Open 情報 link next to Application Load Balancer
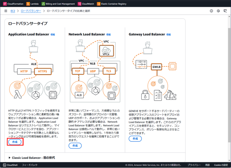This screenshot has height=168, width=231. pyautogui.click(x=53, y=34)
